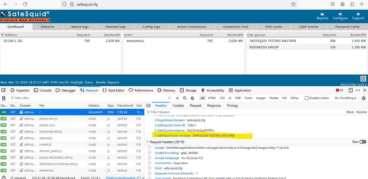
Task: Open the SafeSquid Configure section
Action: point(340,16)
